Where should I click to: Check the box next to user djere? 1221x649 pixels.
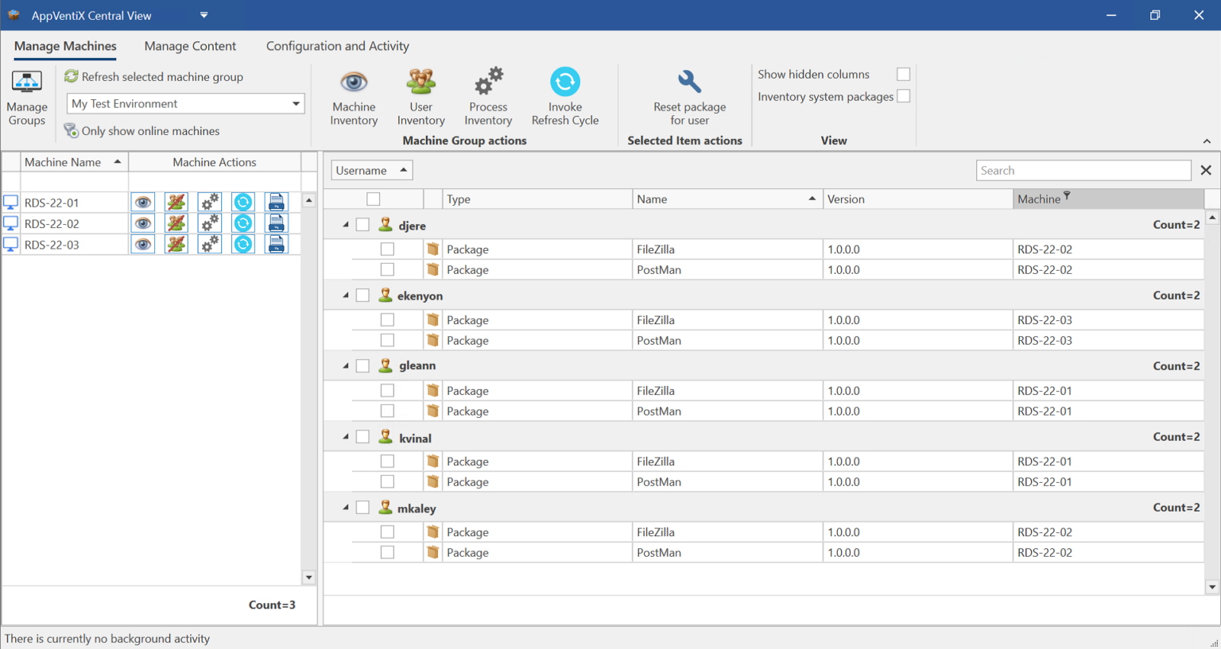pos(362,225)
